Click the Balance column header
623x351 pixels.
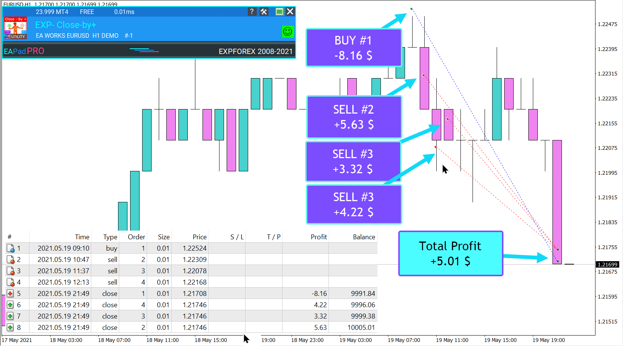tap(364, 237)
